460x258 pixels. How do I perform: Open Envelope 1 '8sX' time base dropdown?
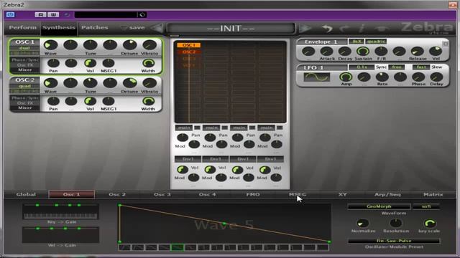(356, 42)
